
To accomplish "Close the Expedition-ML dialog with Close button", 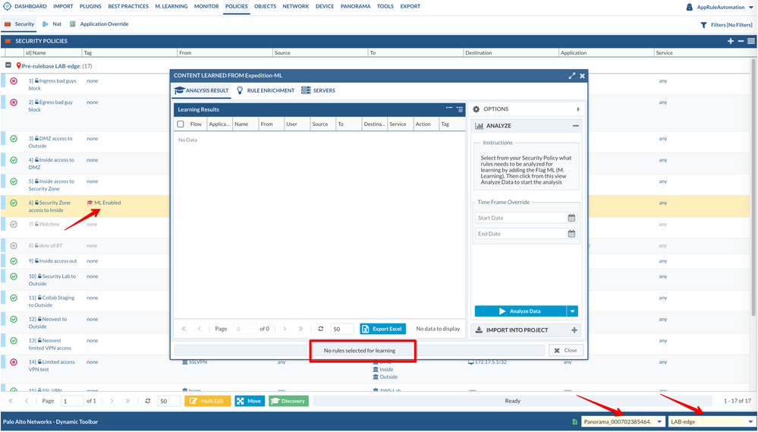I will tap(565, 350).
